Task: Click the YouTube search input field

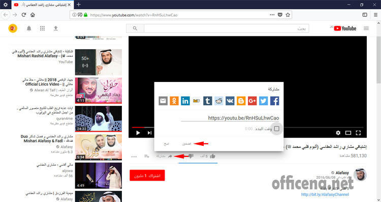Action: click(226, 28)
